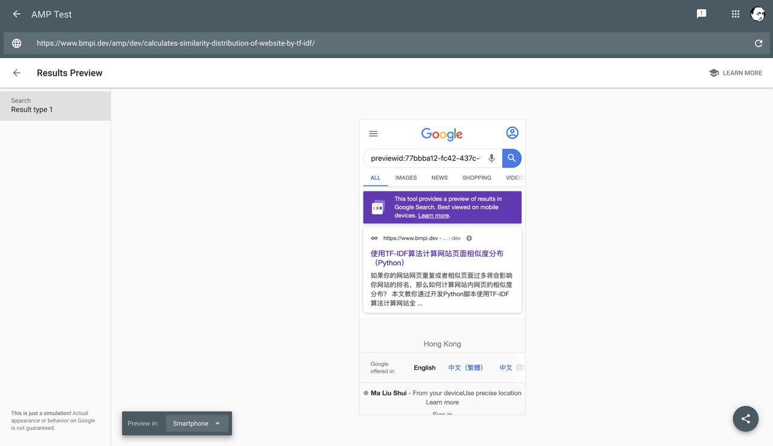Open the Smartphone preview dropdown

coord(197,424)
